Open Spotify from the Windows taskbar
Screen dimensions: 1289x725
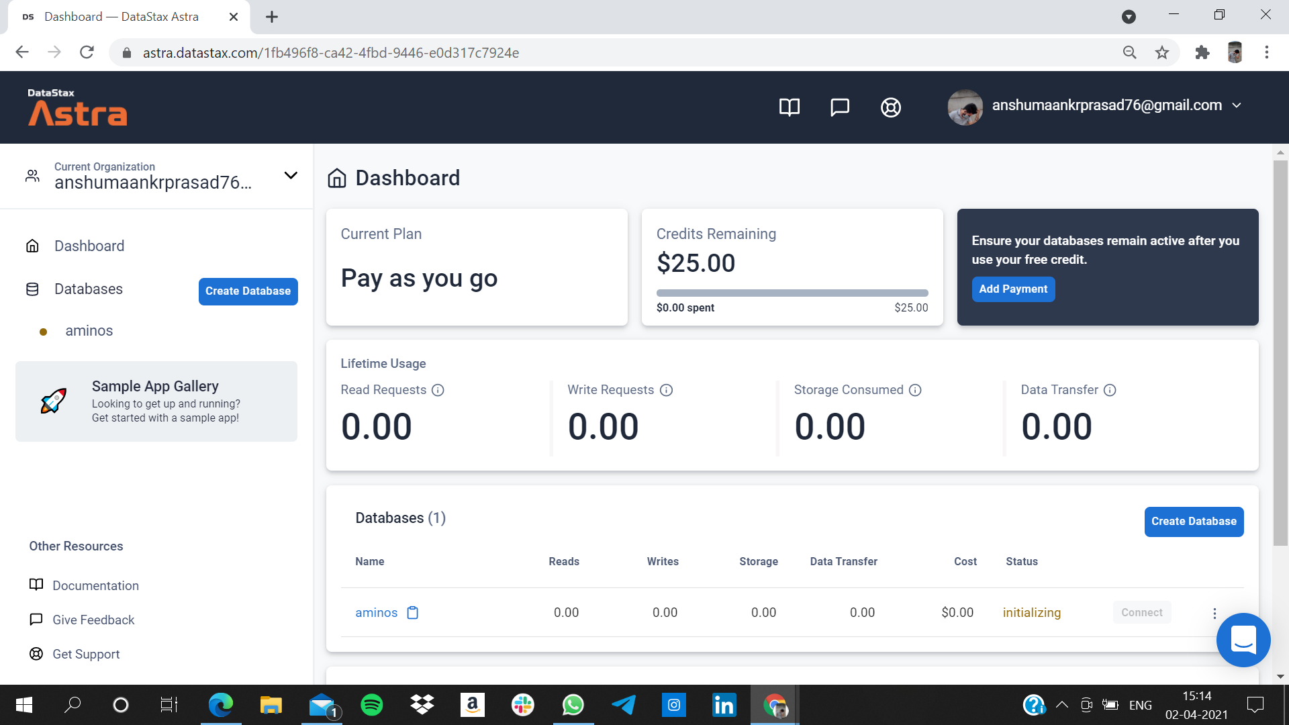(371, 705)
